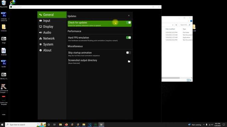Show hidden system tray icons
This screenshot has height=127, width=227.
pos(204,125)
